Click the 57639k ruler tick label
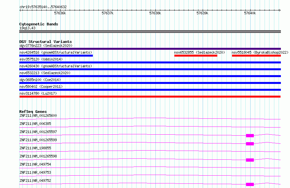The height and width of the screenshot is (188, 290). [x=202, y=13]
